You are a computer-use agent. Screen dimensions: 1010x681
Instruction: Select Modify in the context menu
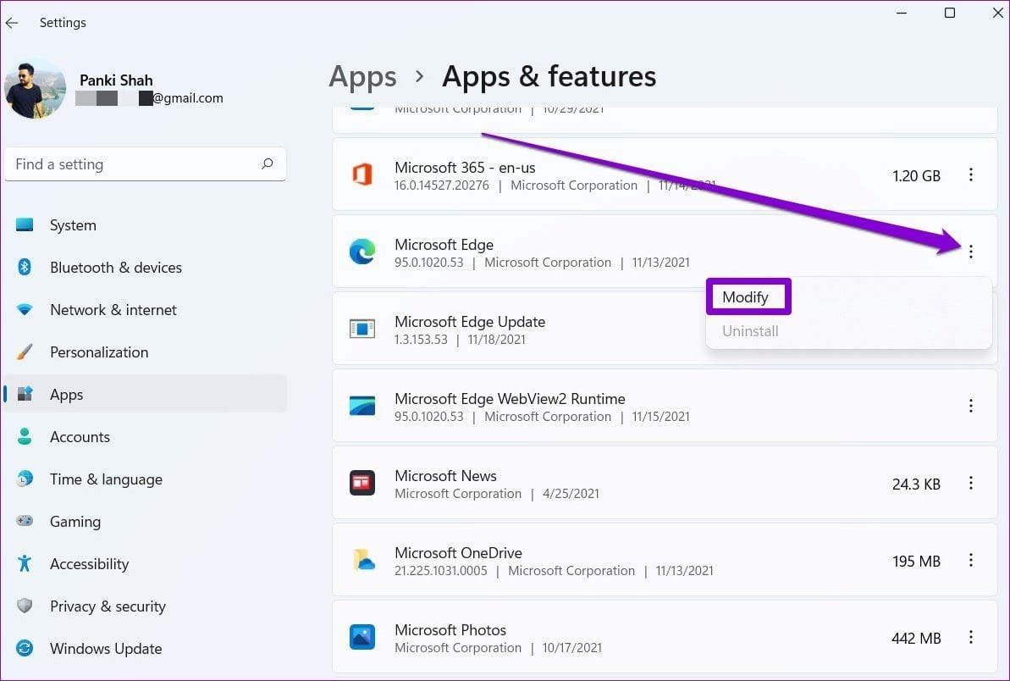pos(745,297)
